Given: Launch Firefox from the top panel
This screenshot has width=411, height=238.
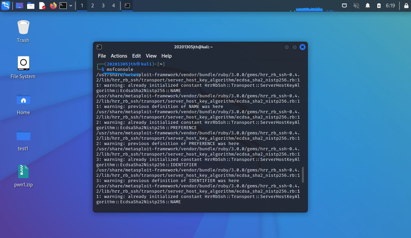Looking at the screenshot, I should (53, 6).
